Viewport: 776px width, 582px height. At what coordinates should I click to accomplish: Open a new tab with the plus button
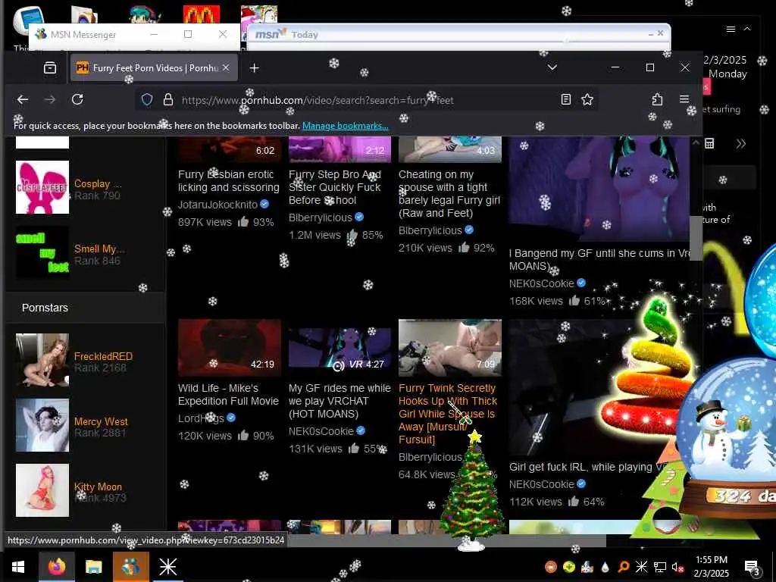[x=255, y=67]
